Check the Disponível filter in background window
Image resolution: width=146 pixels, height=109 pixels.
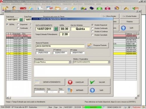pos(18,24)
